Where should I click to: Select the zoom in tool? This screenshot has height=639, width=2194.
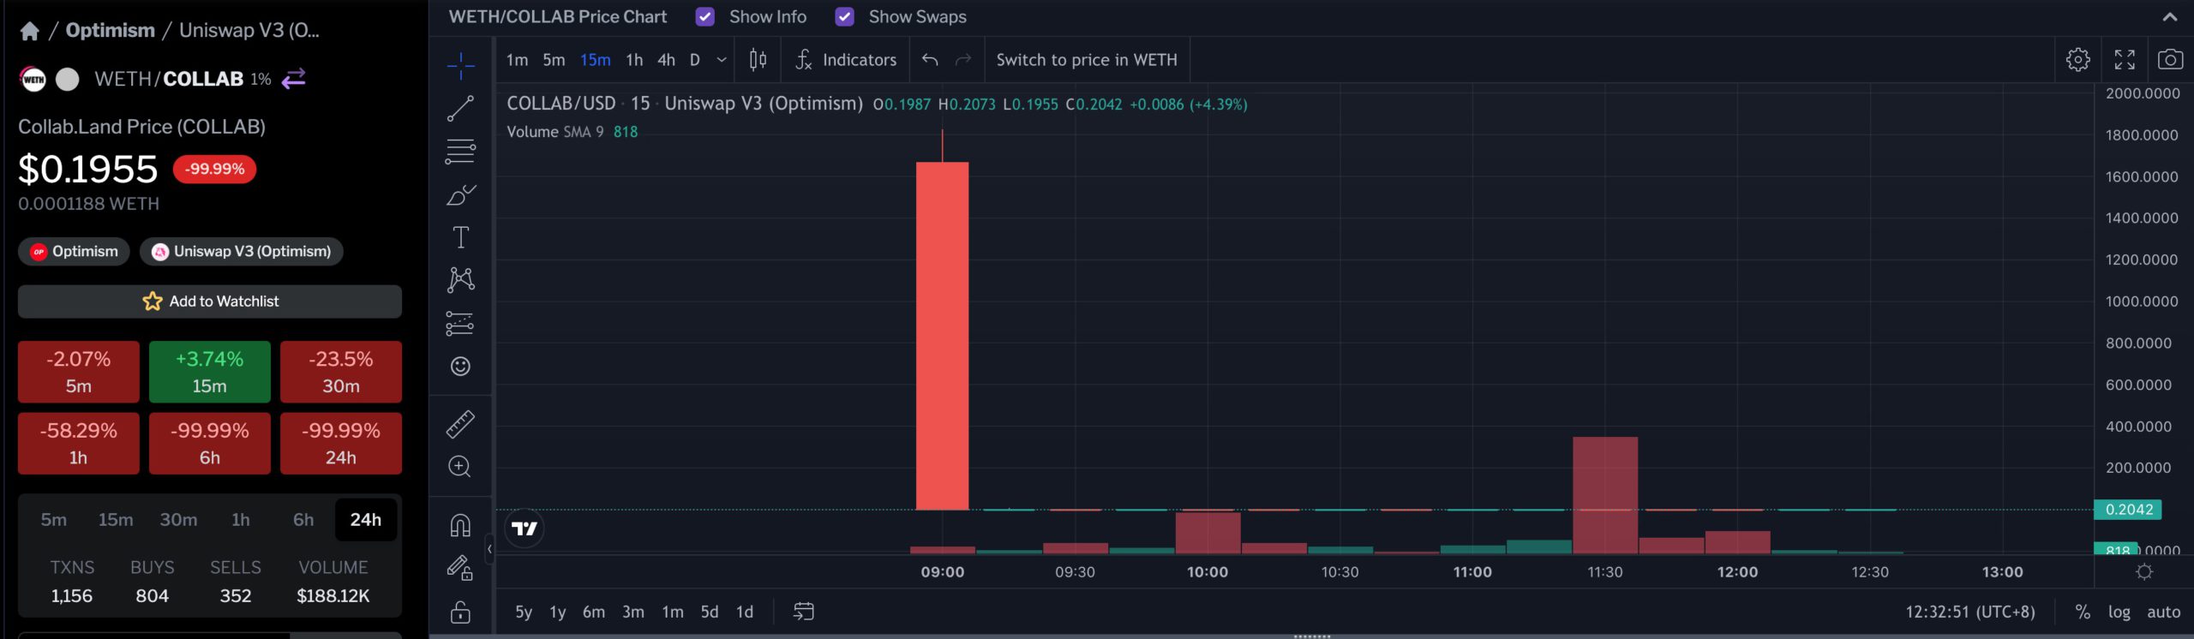point(460,467)
